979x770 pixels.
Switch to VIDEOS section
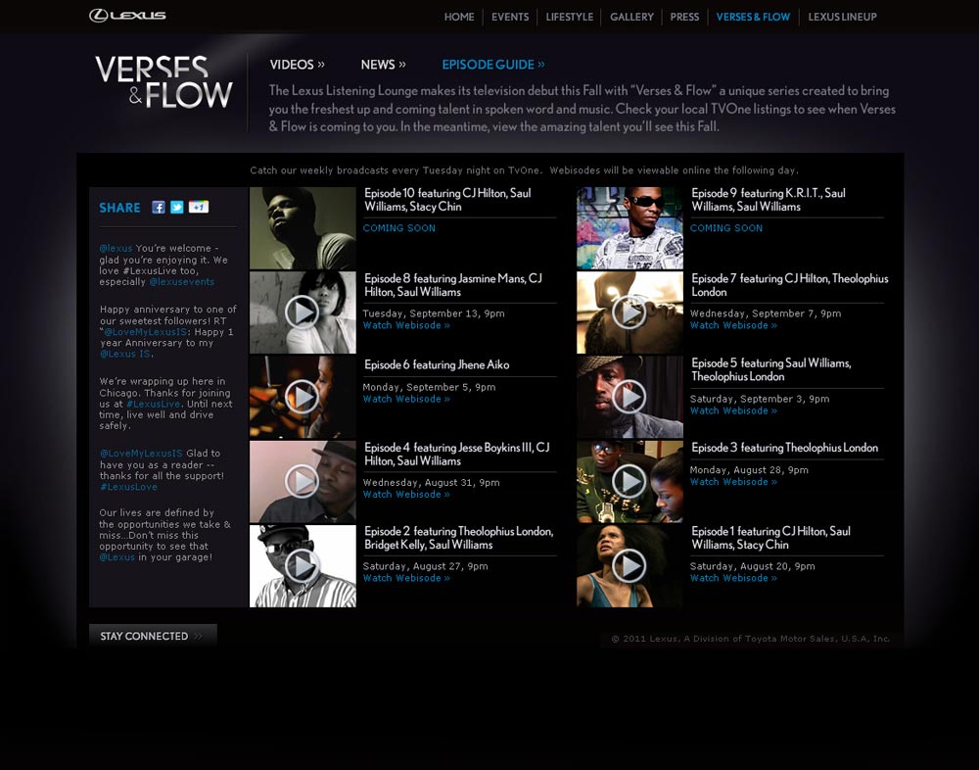coord(298,65)
